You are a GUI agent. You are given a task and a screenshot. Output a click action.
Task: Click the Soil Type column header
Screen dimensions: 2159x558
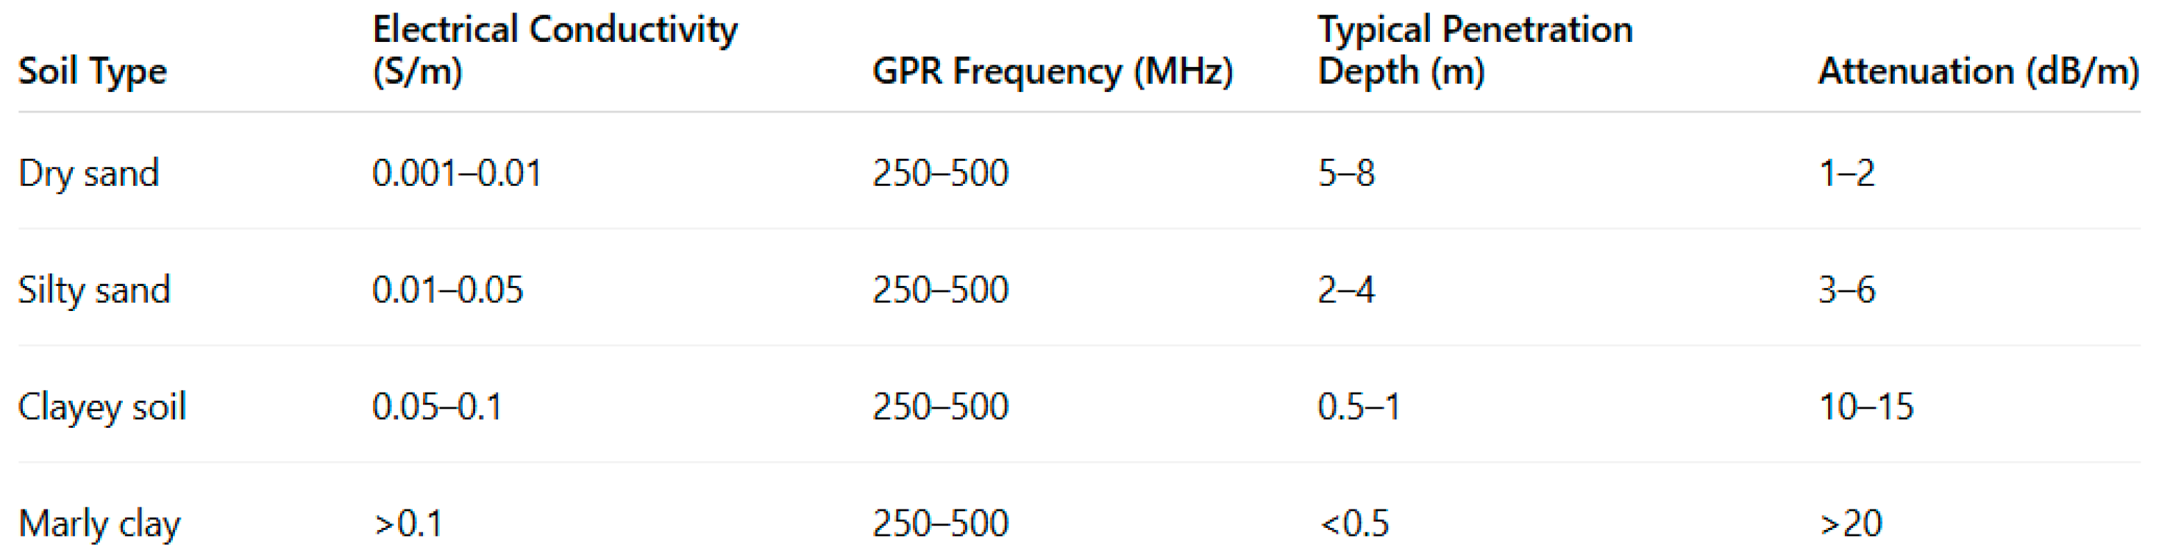pyautogui.click(x=92, y=72)
